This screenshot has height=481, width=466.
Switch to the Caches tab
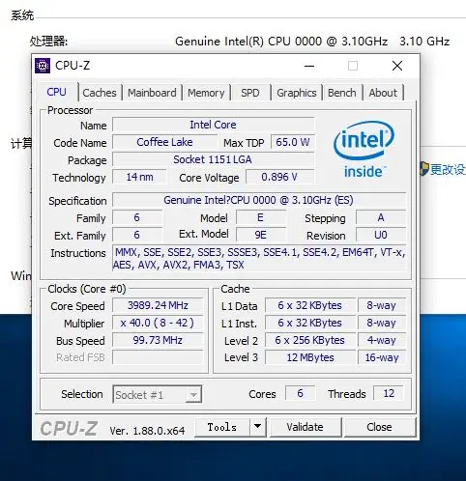pos(100,93)
